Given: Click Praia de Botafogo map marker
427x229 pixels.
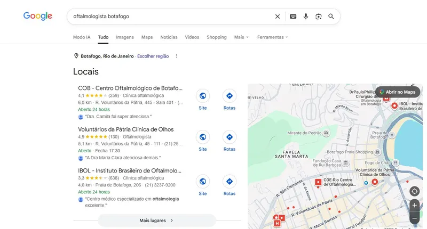Looking at the screenshot, I should coord(392,134).
